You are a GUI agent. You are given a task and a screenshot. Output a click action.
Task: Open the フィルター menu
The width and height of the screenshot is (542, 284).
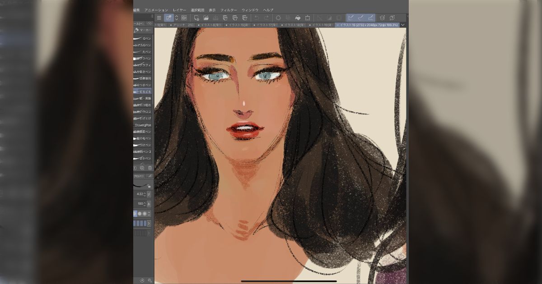[229, 10]
